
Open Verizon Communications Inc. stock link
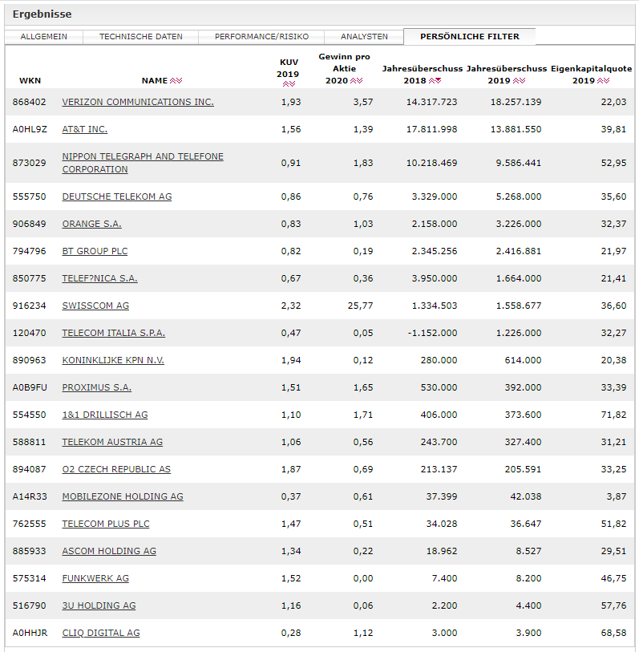138,102
